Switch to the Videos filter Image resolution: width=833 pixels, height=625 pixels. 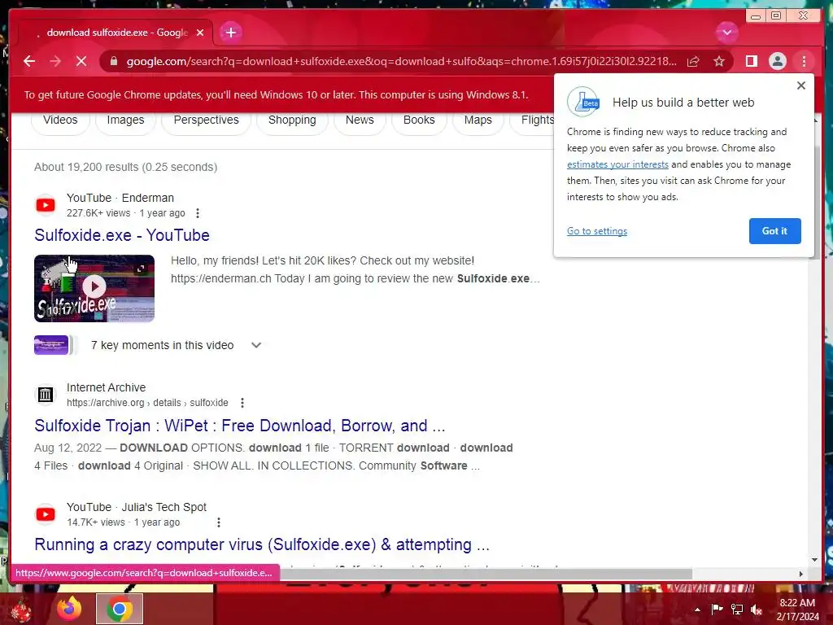click(x=60, y=120)
